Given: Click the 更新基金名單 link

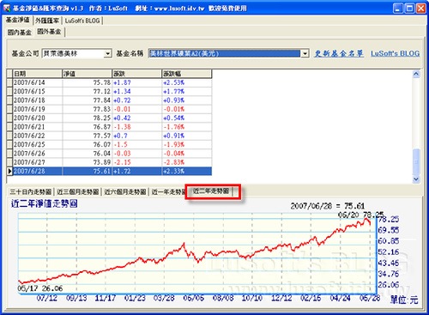Looking at the screenshot, I should [x=339, y=53].
